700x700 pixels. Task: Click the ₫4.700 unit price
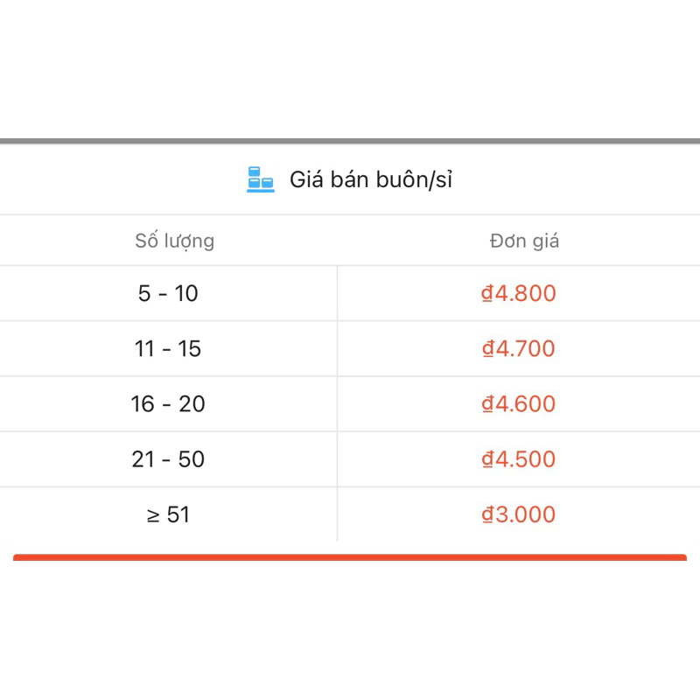coord(519,348)
